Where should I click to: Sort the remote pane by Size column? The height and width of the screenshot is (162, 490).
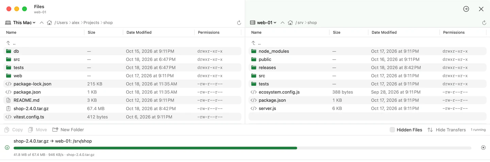337,32
